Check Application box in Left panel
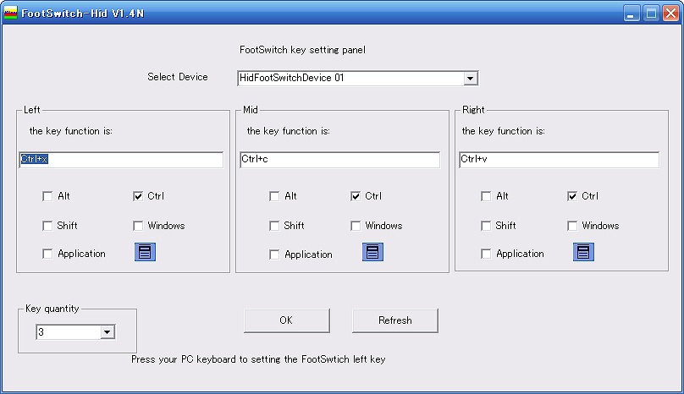The height and width of the screenshot is (394, 684). pyautogui.click(x=47, y=254)
